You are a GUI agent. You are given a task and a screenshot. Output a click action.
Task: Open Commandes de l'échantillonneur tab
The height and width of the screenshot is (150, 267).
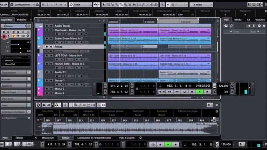click(x=94, y=138)
